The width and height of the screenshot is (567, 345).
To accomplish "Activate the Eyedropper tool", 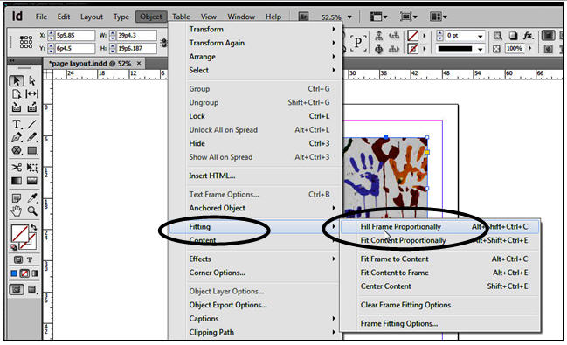I will pos(32,197).
